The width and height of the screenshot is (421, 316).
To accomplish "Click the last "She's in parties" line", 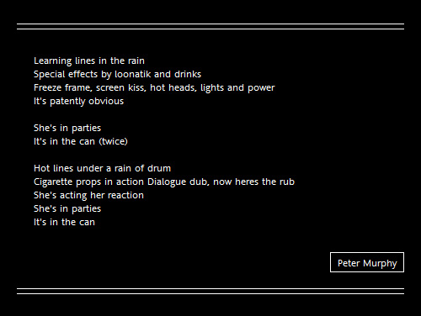I will 67,208.
